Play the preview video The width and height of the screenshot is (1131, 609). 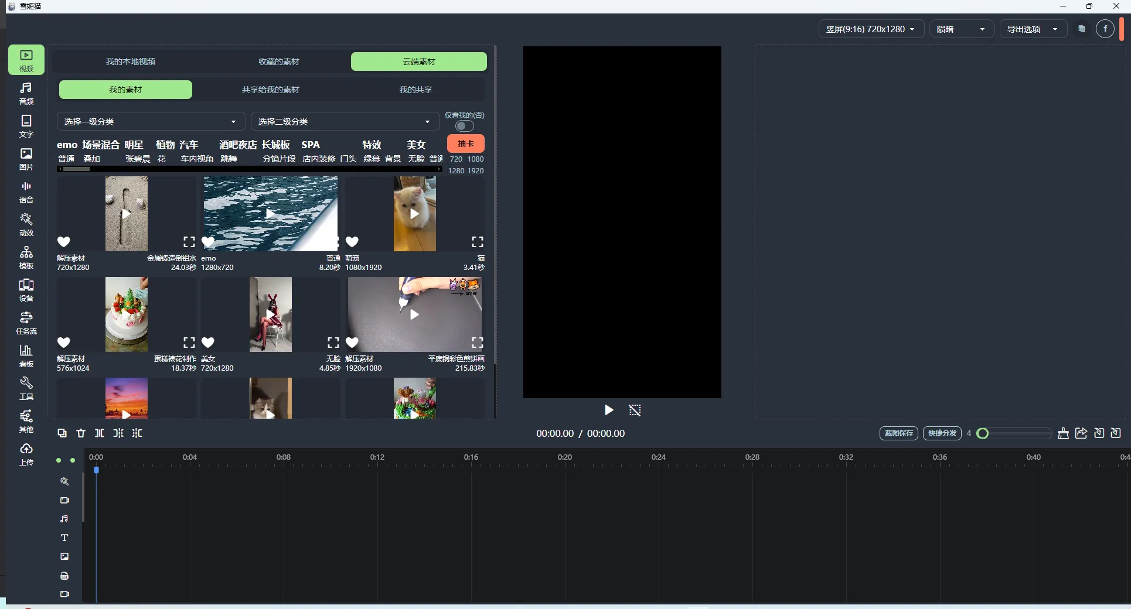tap(609, 410)
